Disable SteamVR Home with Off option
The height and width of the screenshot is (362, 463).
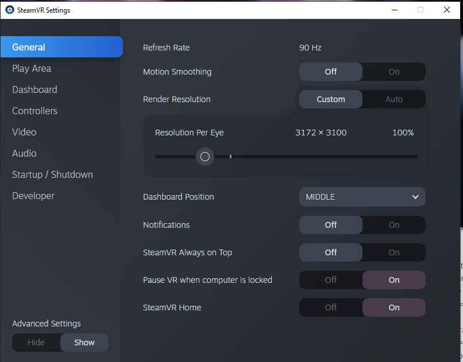click(331, 307)
